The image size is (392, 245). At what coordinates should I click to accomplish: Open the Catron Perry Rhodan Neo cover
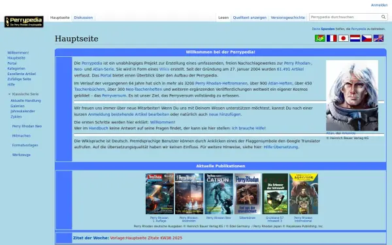tap(219, 194)
